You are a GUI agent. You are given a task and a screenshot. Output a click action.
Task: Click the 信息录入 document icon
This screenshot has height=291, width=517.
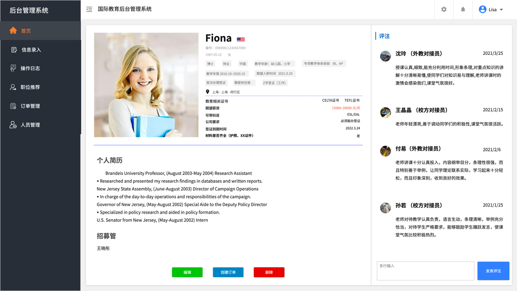(x=14, y=50)
